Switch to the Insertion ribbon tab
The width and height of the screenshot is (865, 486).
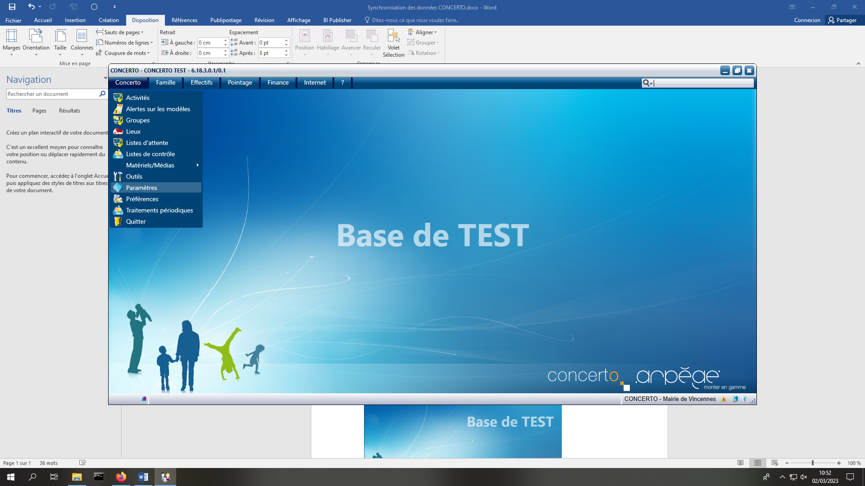75,20
